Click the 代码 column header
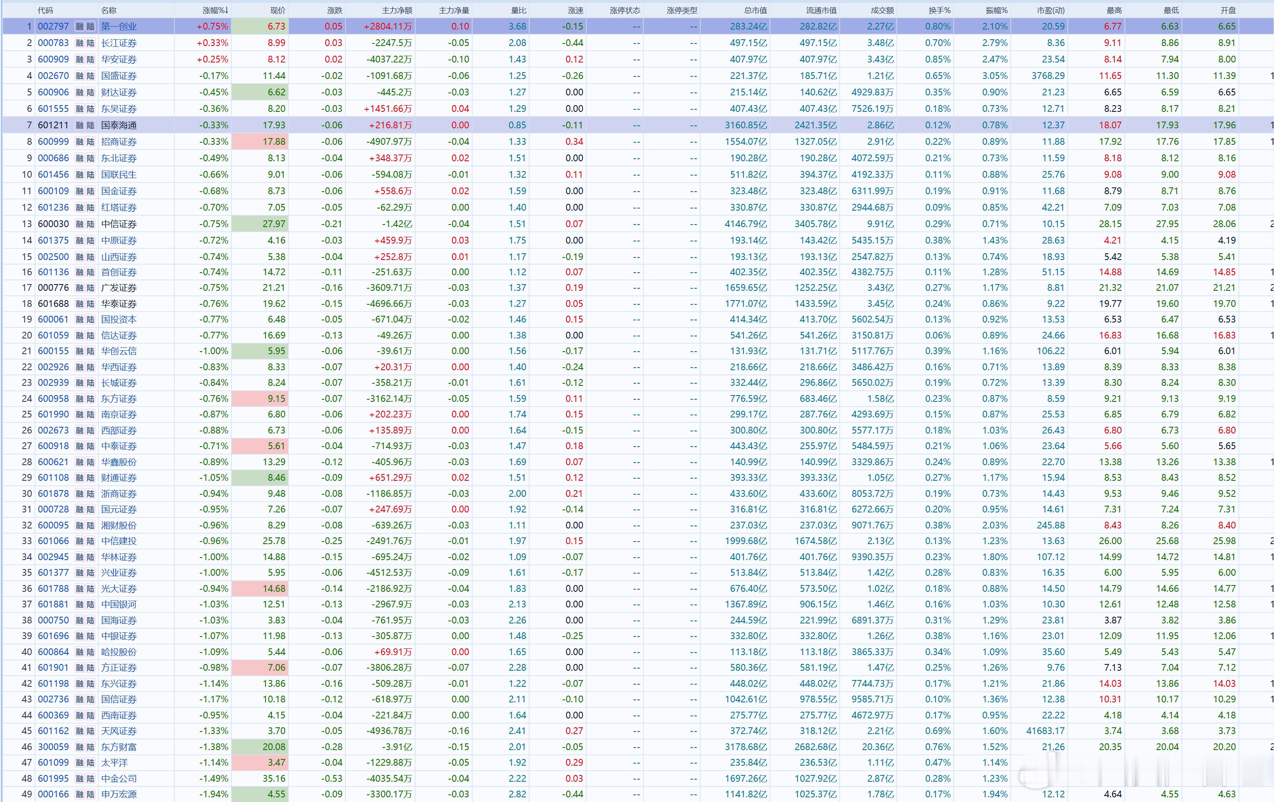 46,11
